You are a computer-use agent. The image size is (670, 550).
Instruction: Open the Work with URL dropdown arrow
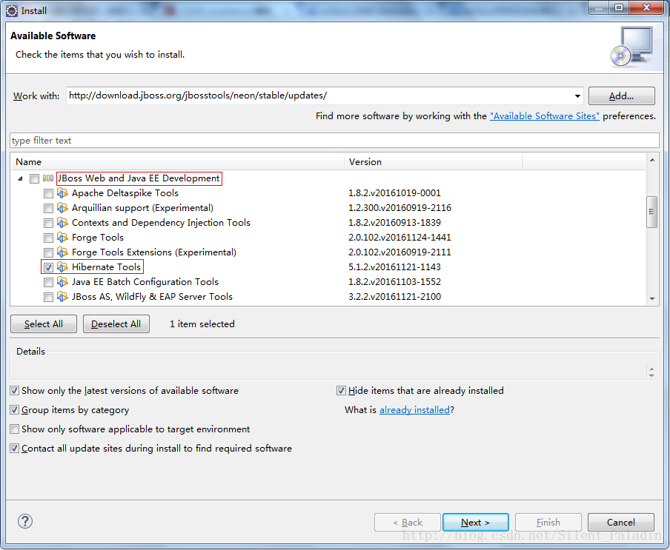tap(577, 96)
